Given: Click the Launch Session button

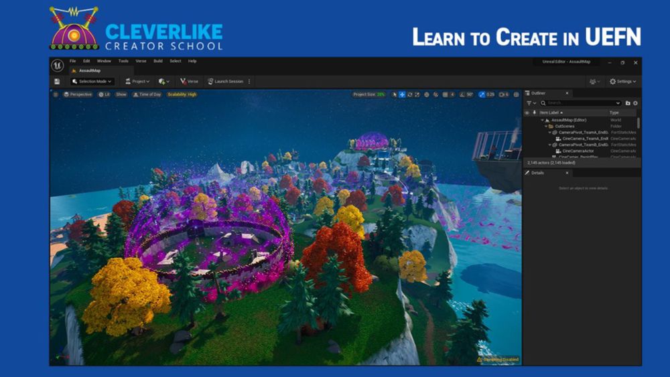Looking at the screenshot, I should pyautogui.click(x=225, y=81).
